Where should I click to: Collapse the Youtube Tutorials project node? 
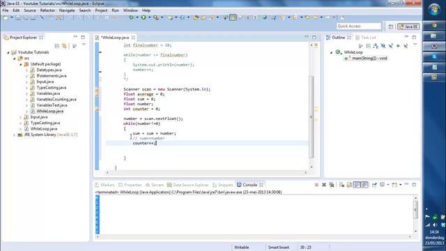pos(8,52)
